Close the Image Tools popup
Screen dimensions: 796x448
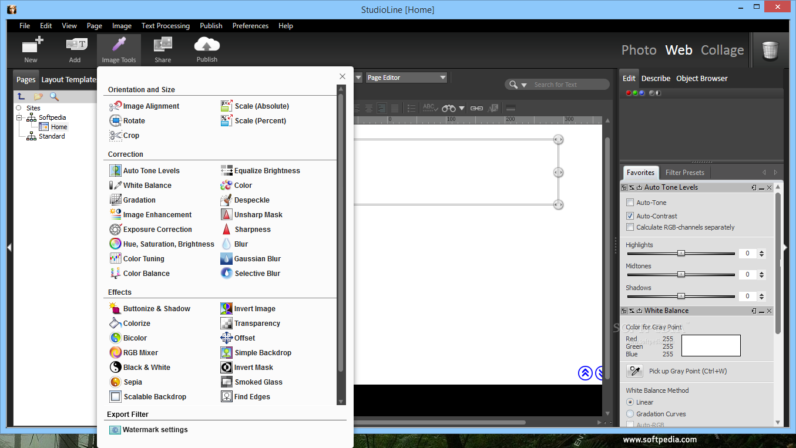coord(342,76)
